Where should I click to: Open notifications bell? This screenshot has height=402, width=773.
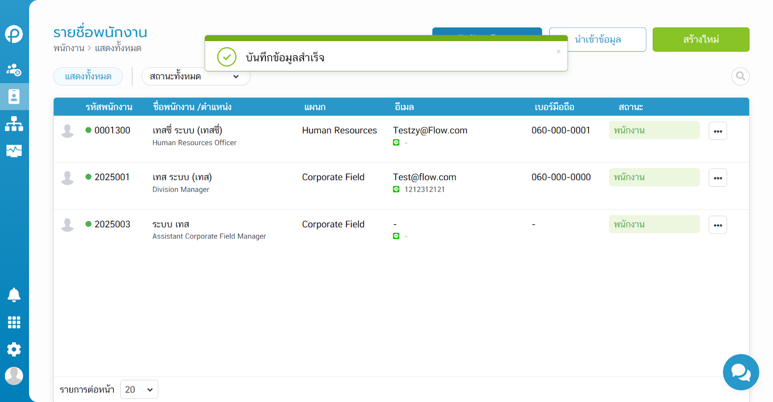(14, 295)
